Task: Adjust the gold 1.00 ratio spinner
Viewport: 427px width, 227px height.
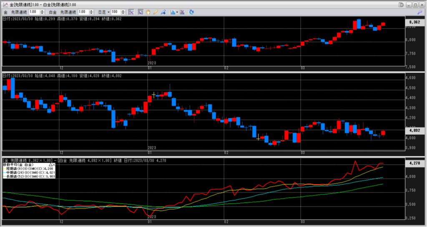Action: click(x=44, y=12)
